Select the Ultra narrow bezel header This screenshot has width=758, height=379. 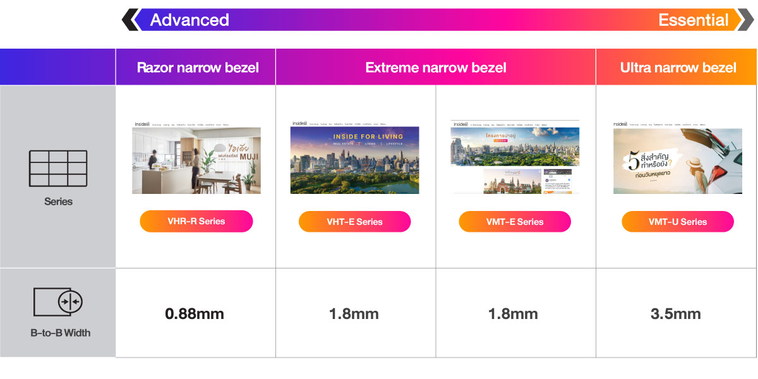tap(677, 67)
